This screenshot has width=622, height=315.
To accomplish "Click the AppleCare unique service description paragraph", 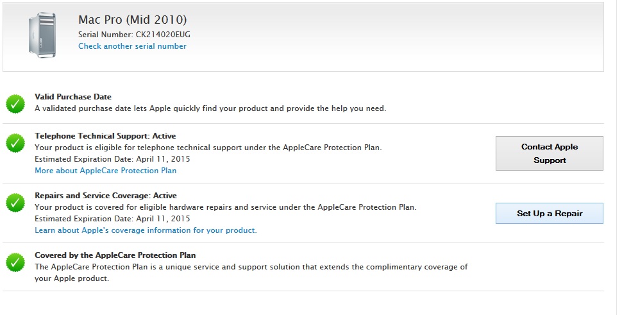I will pos(251,273).
